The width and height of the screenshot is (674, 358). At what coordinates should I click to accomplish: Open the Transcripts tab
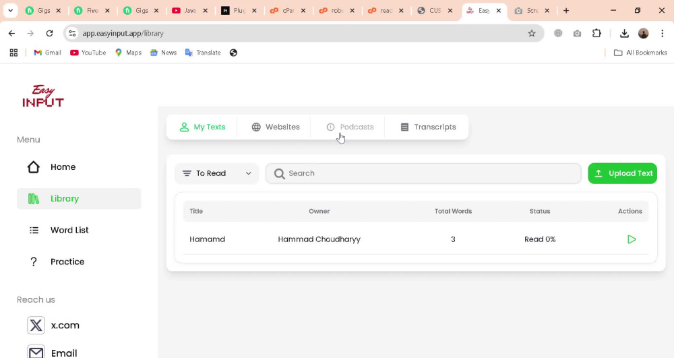(428, 127)
